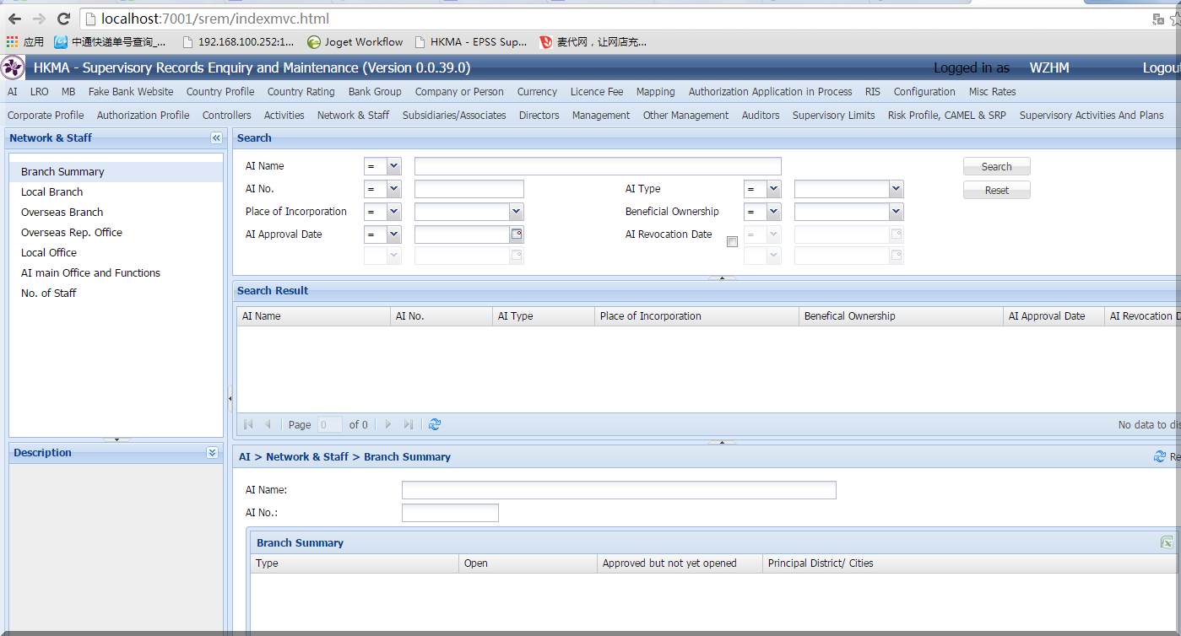This screenshot has height=636, width=1181.
Task: Click the Reset button
Action: coord(996,191)
